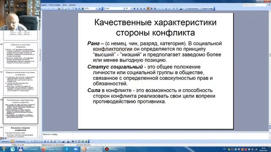Open 3-D Style options

point(86,141)
